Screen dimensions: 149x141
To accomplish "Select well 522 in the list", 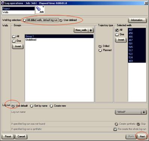I will click(x=137, y=54).
